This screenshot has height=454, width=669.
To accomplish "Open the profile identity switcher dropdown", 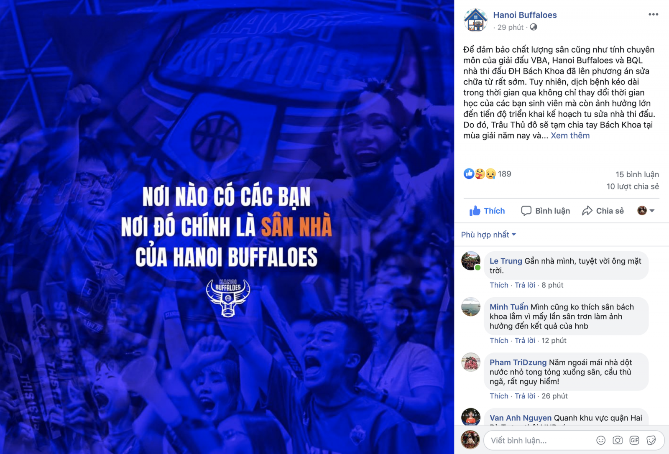I will (646, 211).
